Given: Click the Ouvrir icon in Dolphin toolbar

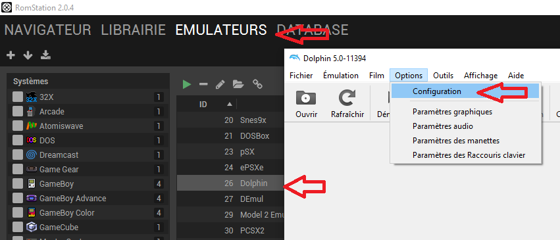Looking at the screenshot, I should [x=306, y=99].
